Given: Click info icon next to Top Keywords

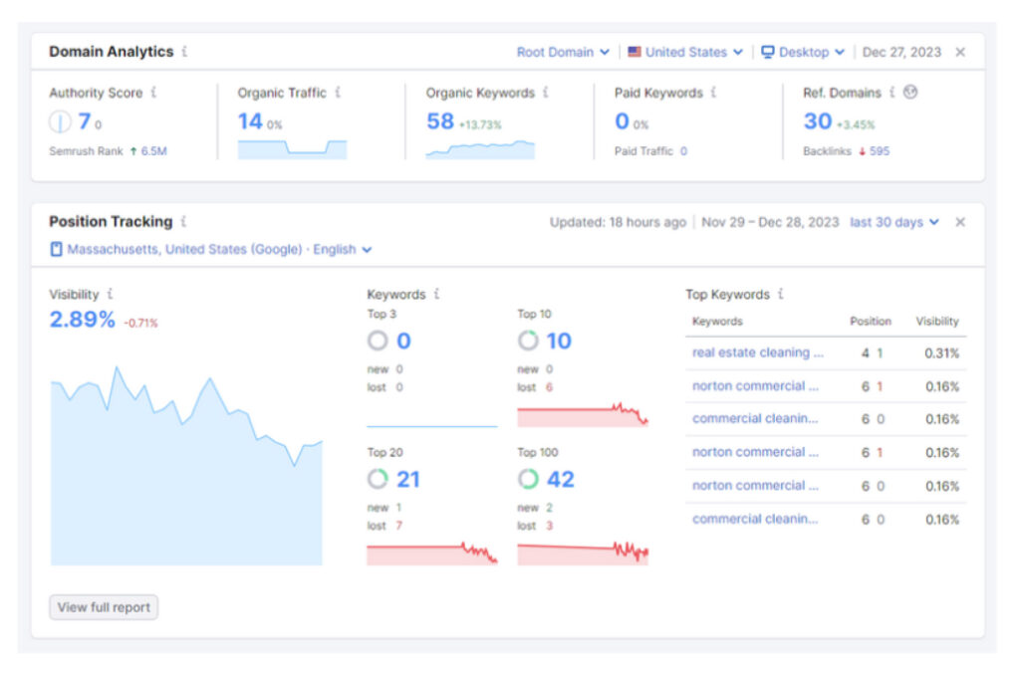Looking at the screenshot, I should (781, 295).
